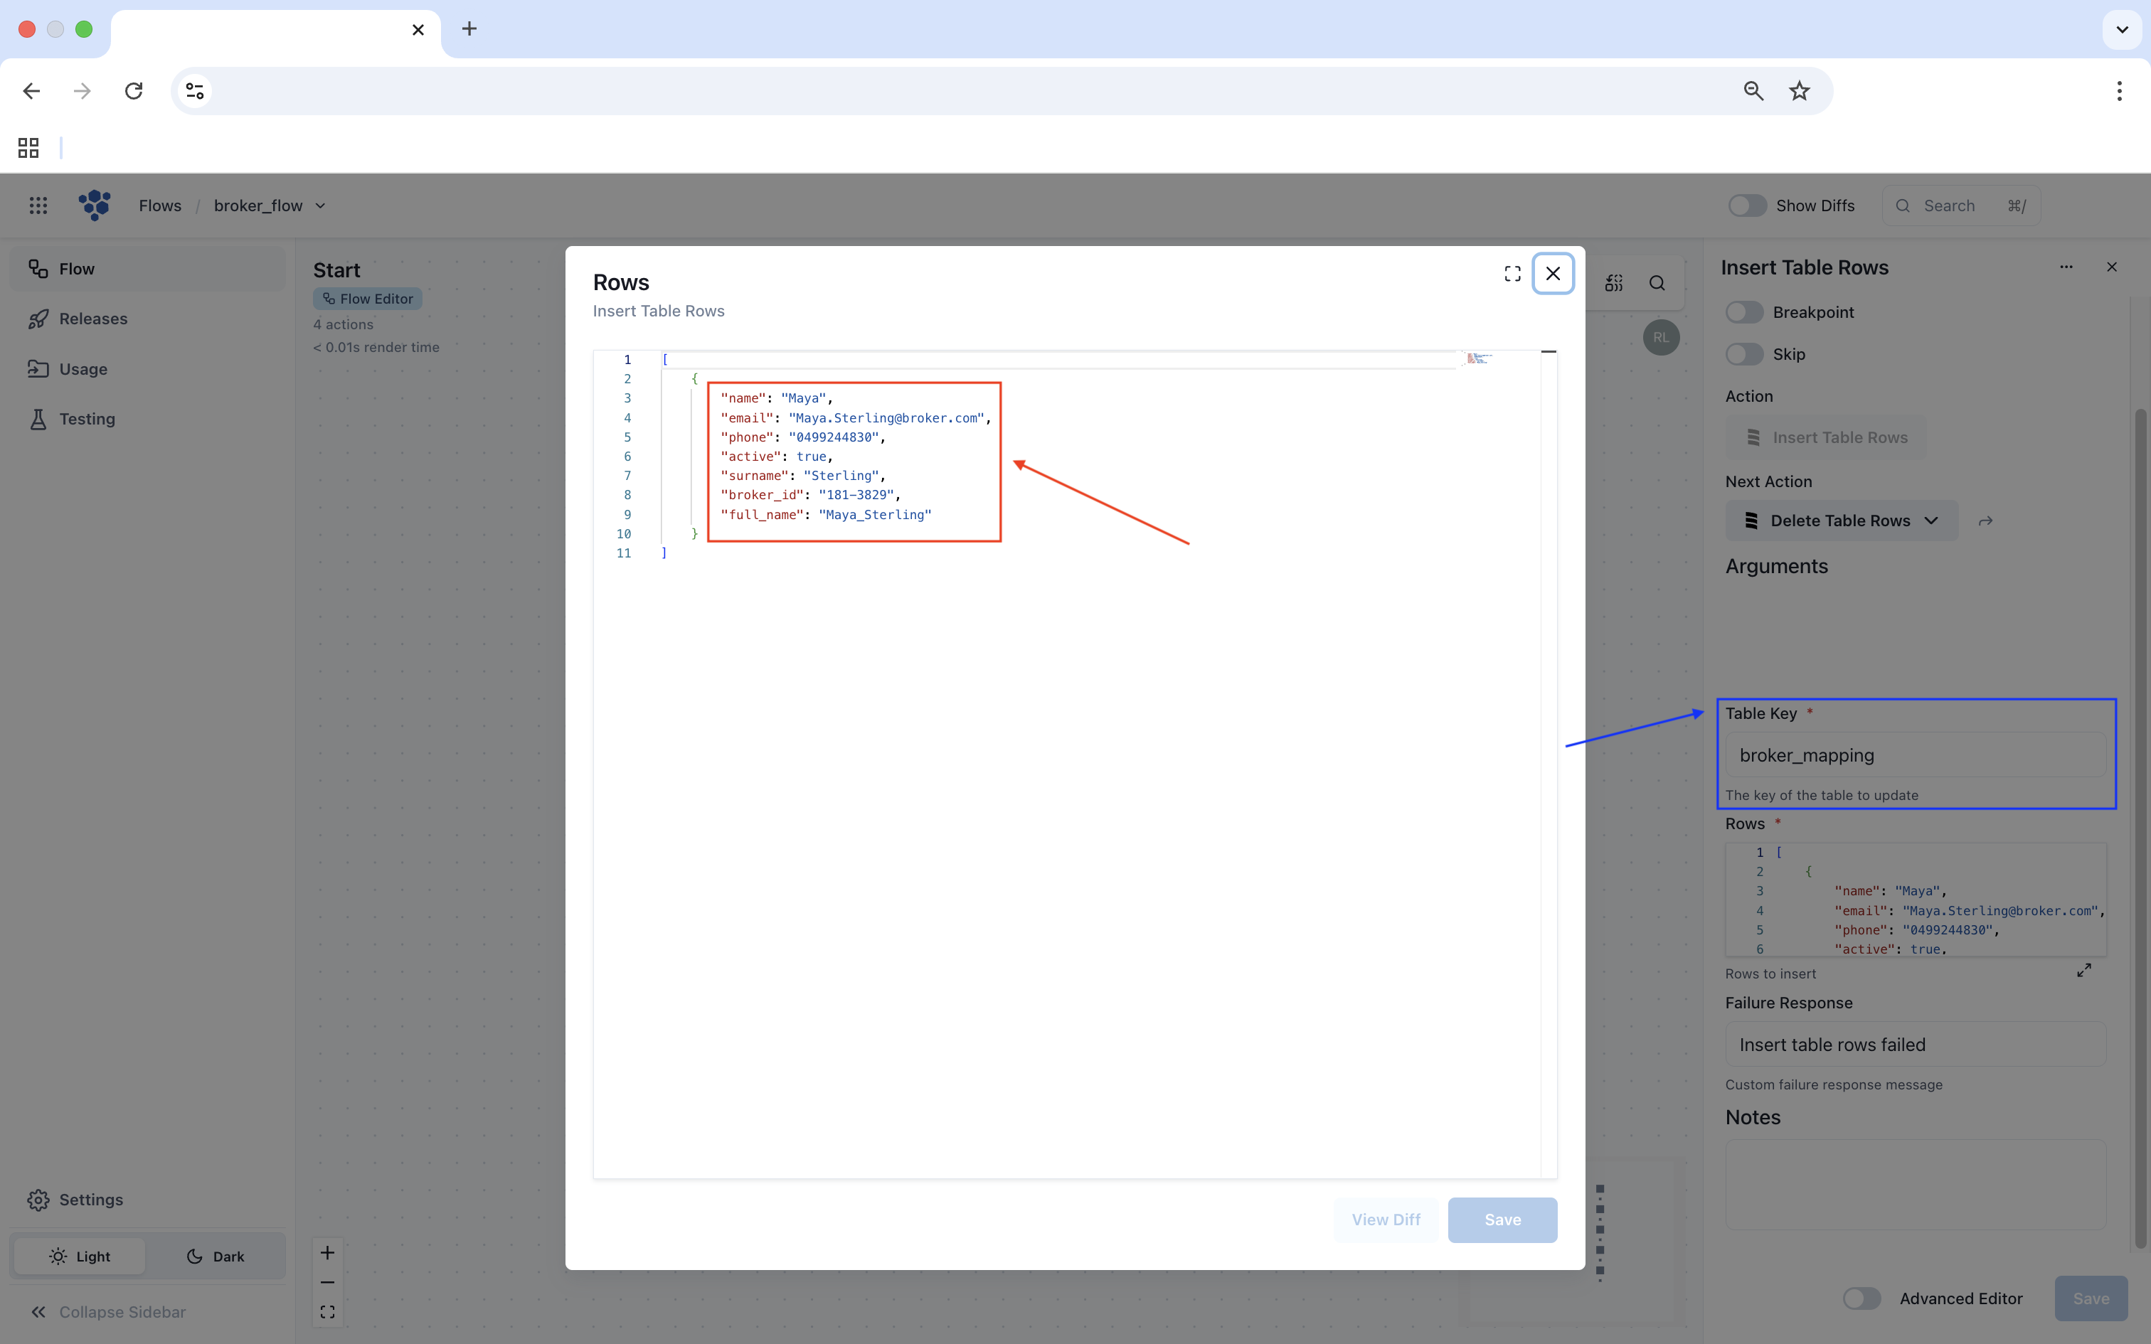The width and height of the screenshot is (2151, 1344).
Task: Enable the Breakpoint toggle
Action: [x=1744, y=312]
